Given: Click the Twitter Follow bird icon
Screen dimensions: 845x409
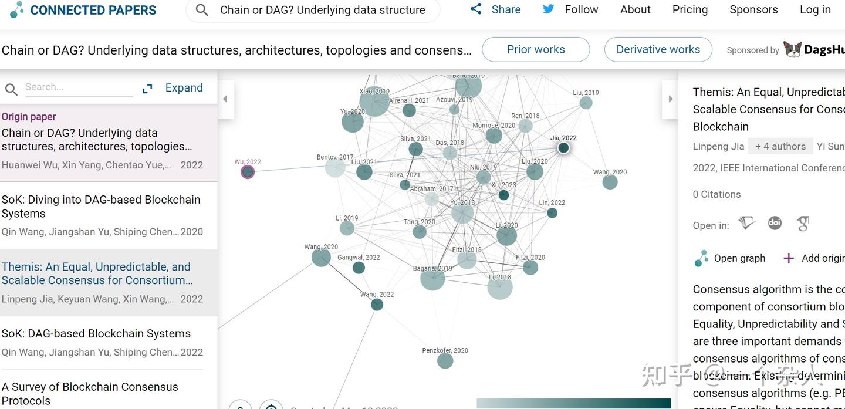Looking at the screenshot, I should click(x=548, y=9).
